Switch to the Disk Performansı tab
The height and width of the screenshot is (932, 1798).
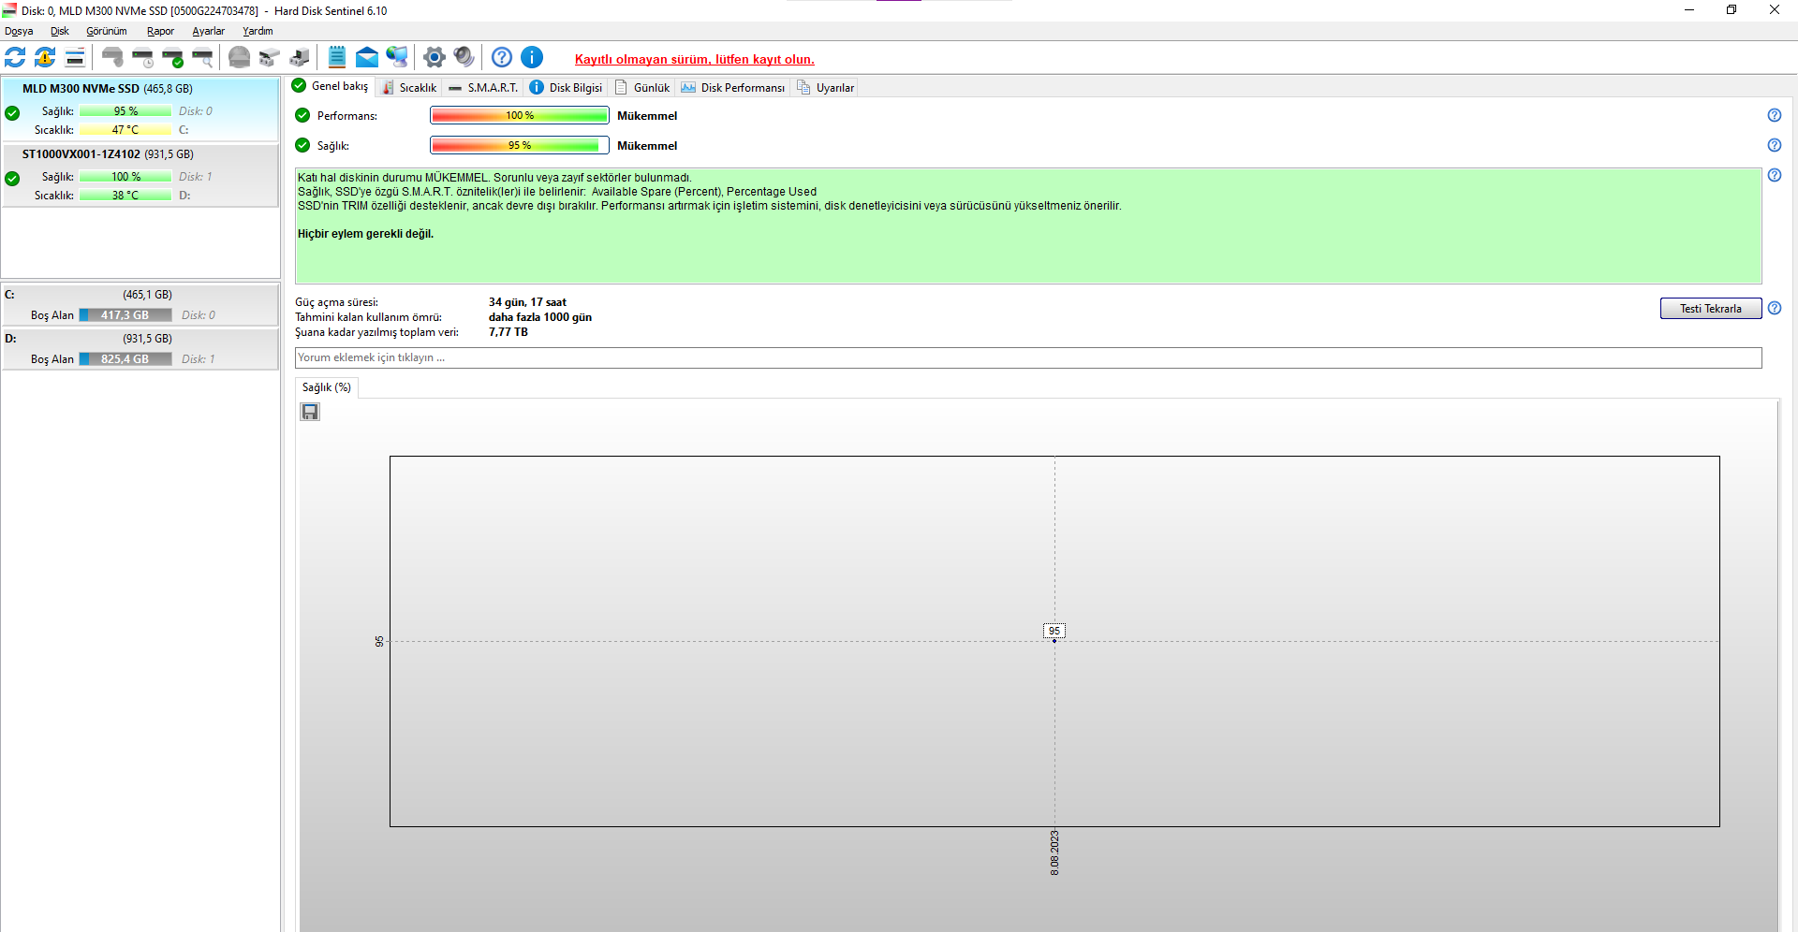click(733, 87)
